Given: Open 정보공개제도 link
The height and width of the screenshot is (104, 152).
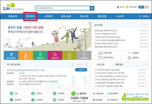Looking at the screenshot, I should pyautogui.click(x=113, y=93).
